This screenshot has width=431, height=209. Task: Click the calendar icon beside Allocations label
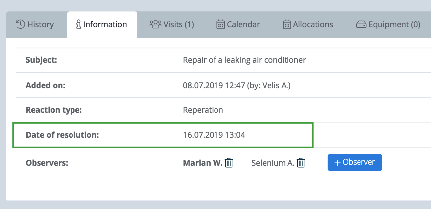[287, 24]
